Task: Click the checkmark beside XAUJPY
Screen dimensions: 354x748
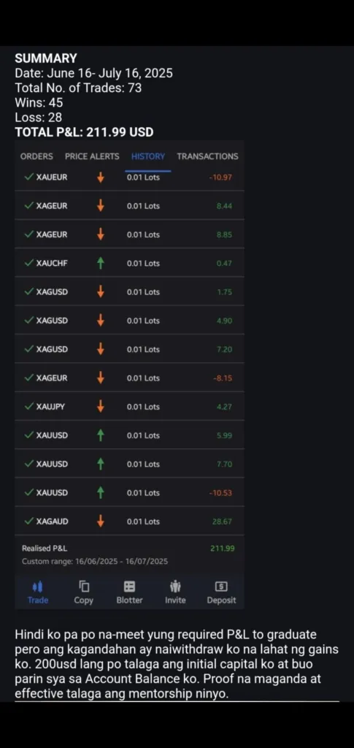Action: 29,406
